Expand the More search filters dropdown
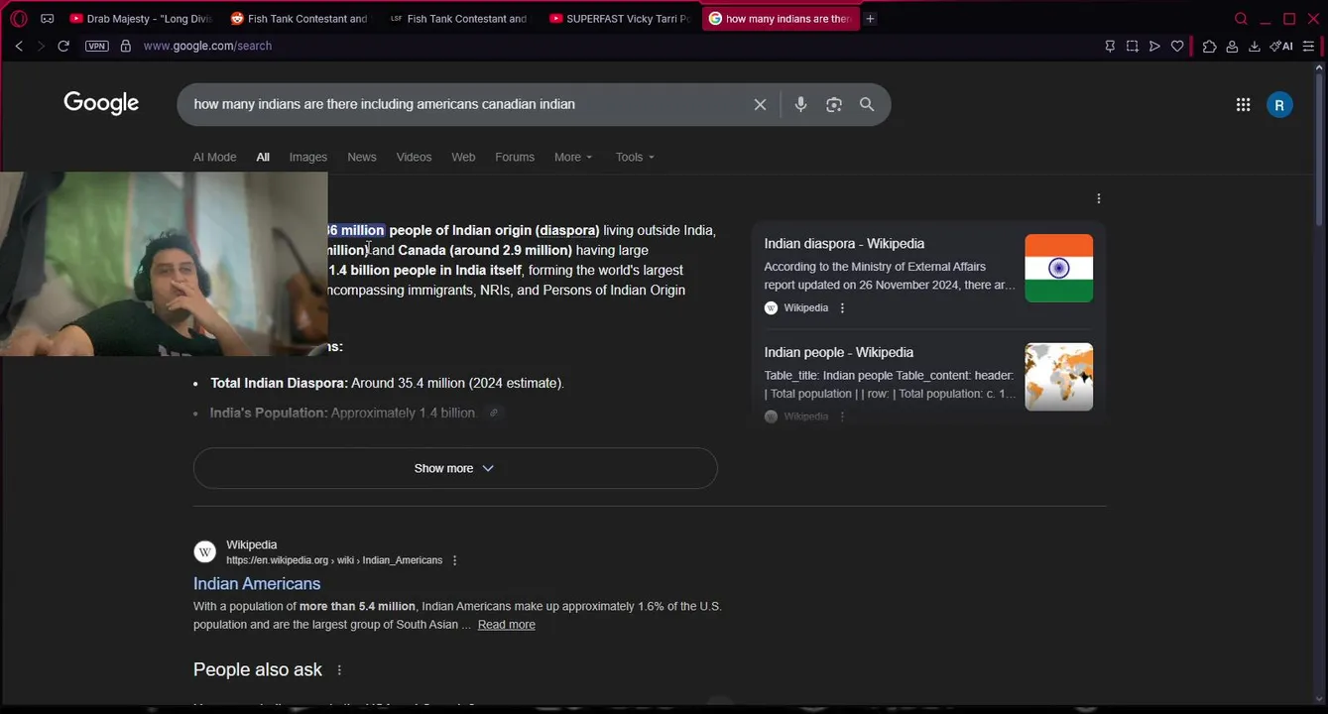 pos(573,157)
